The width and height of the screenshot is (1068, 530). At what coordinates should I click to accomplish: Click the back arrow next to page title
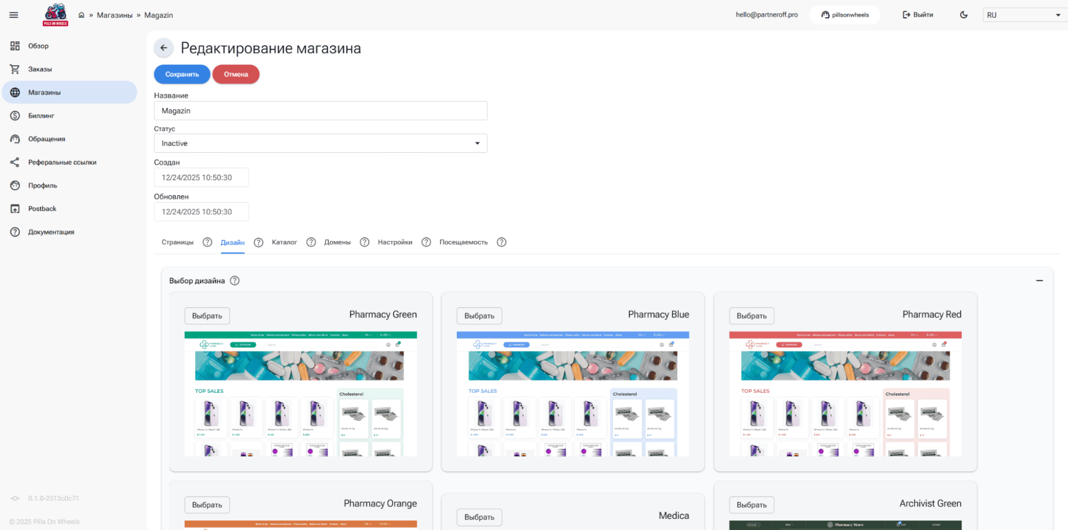pyautogui.click(x=163, y=48)
